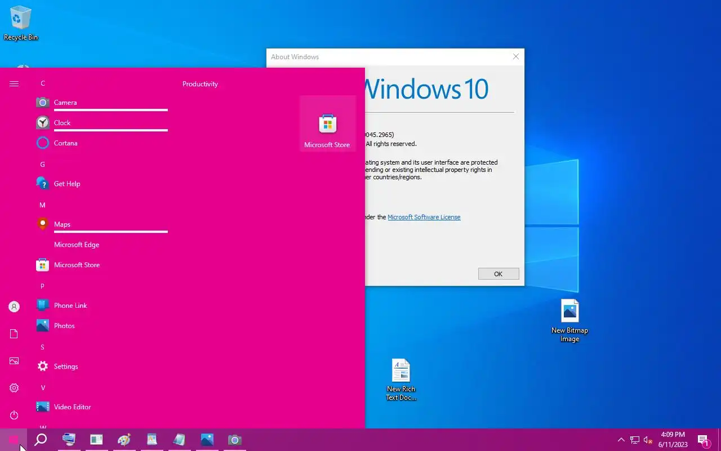Image resolution: width=721 pixels, height=451 pixels.
Task: Switch to Camera on the taskbar
Action: pos(235,440)
